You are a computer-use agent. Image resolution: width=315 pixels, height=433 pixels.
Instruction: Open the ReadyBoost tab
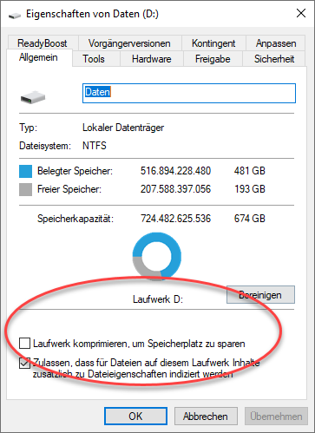pos(43,43)
